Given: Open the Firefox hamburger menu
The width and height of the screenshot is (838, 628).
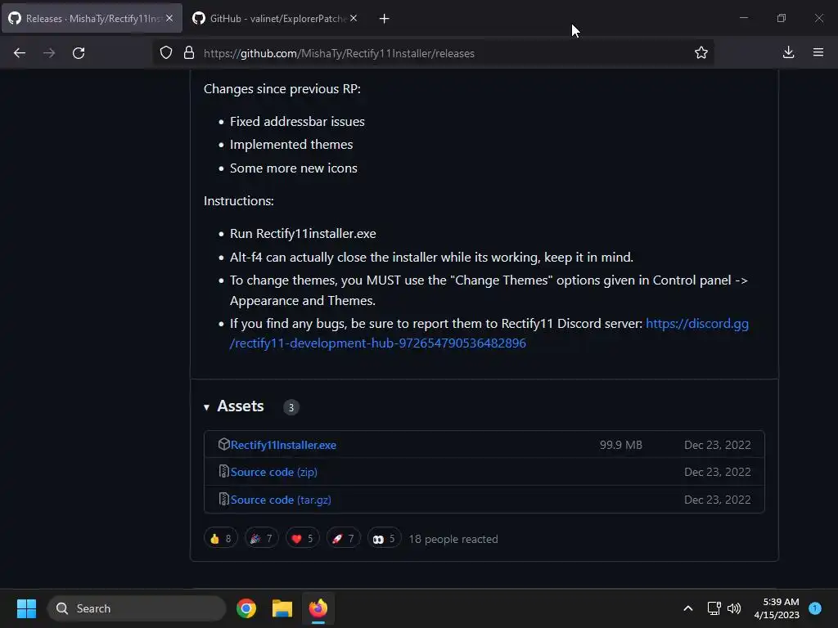Looking at the screenshot, I should click(x=818, y=52).
